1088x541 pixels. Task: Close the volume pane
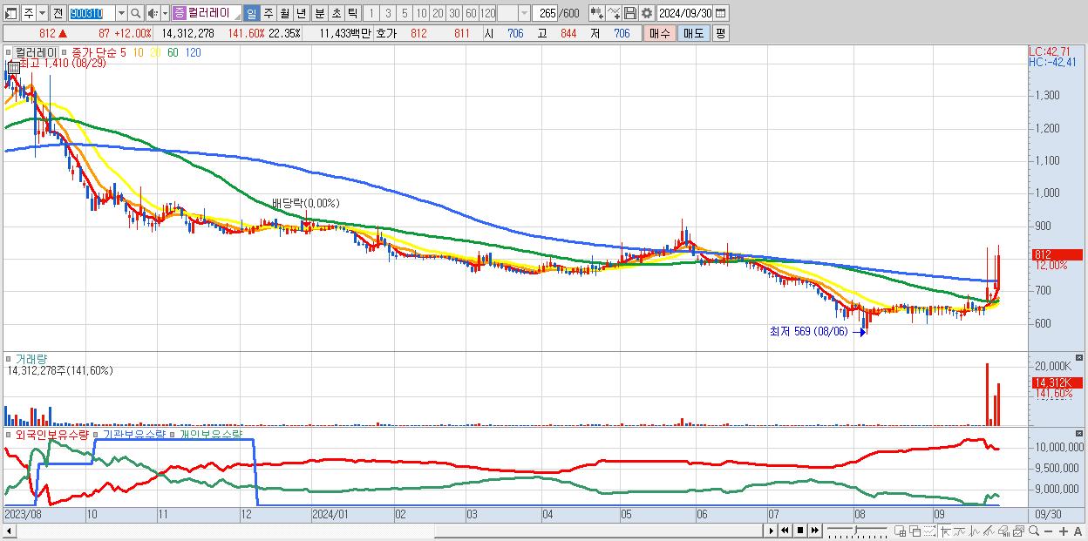pos(1080,357)
